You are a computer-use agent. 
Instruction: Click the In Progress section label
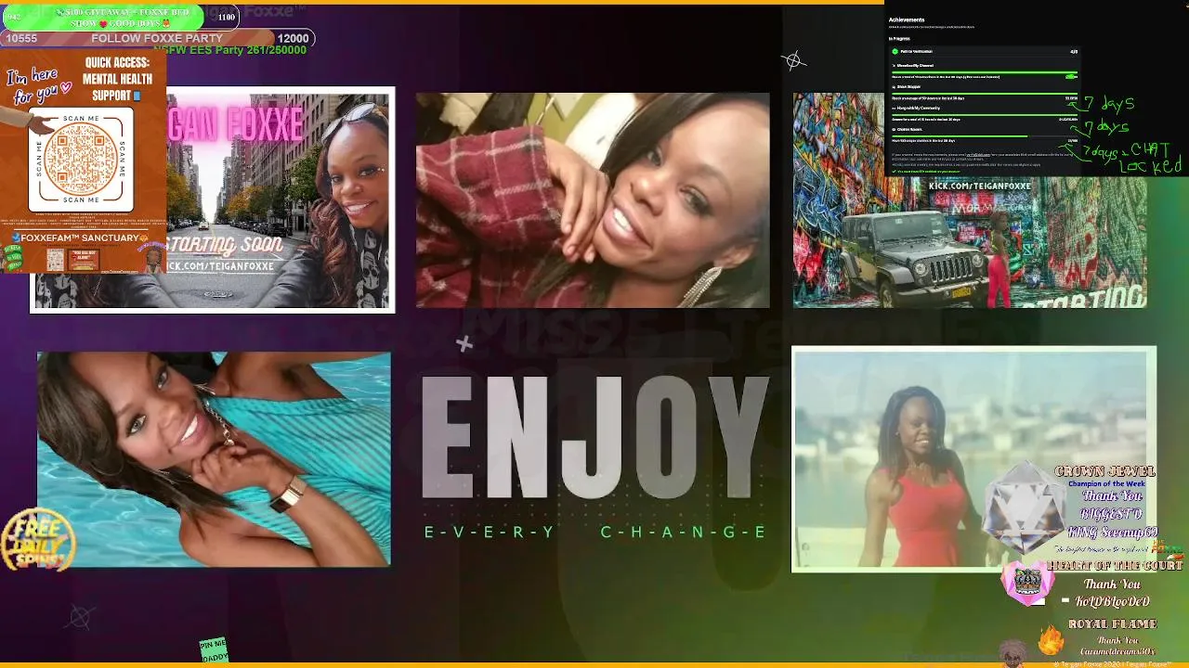click(x=899, y=39)
